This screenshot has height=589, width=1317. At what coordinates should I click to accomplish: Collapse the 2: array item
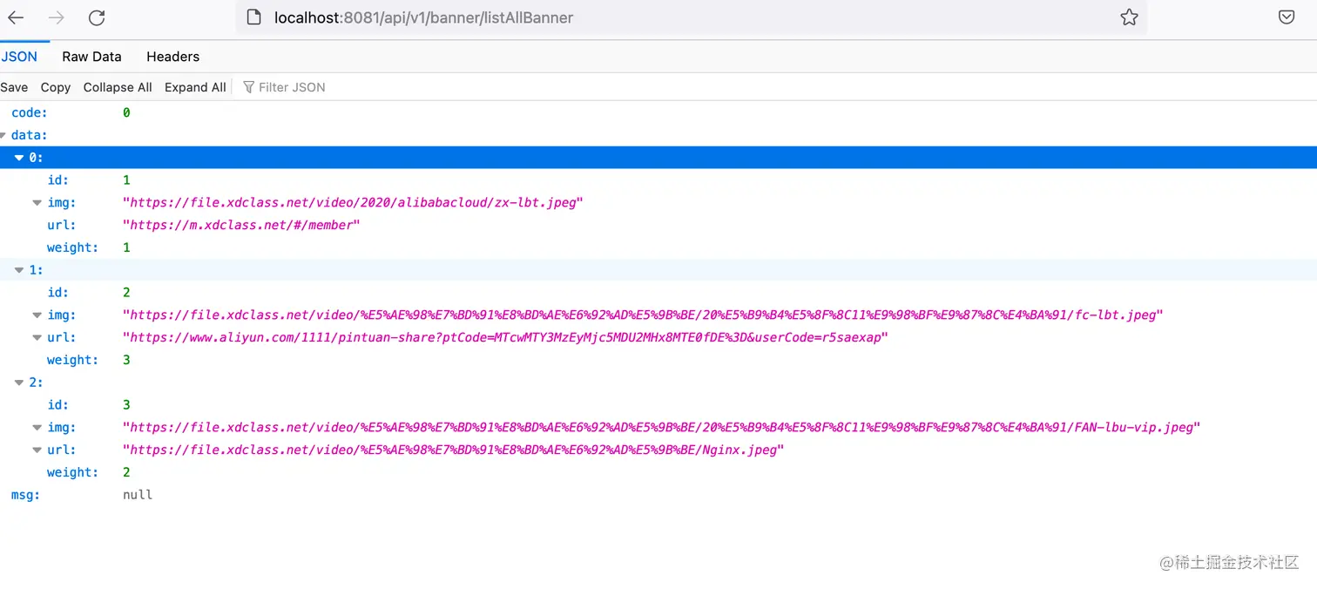19,383
